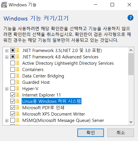The image size is (138, 141).
Task: Click the Windows 기능 title bar icon
Action: (4, 5)
